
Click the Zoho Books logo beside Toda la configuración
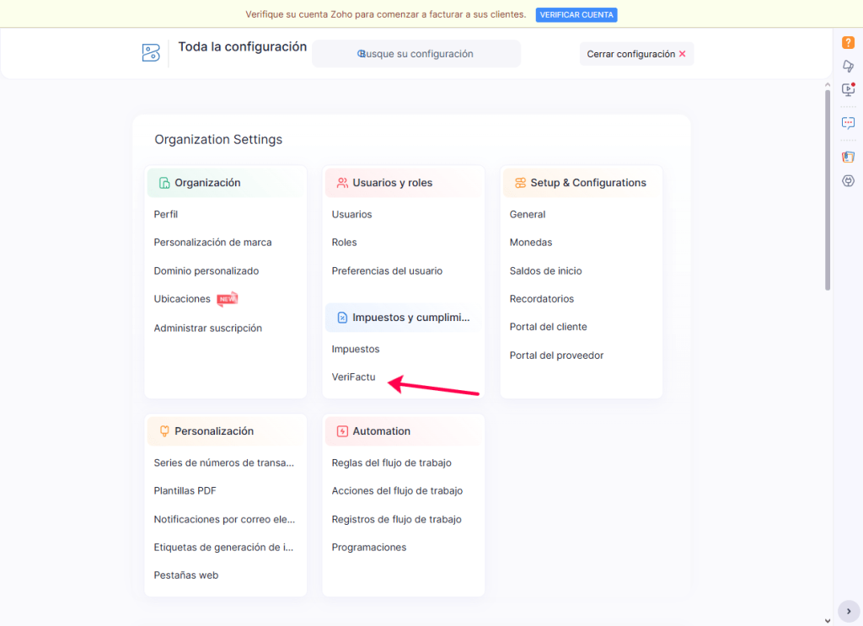pos(151,53)
